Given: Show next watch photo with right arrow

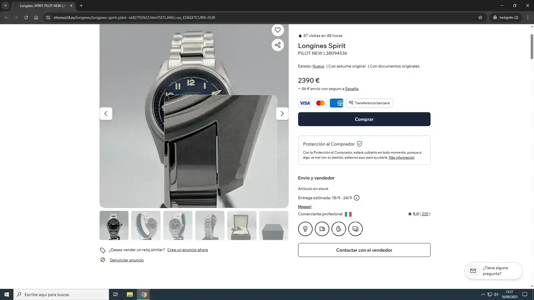Looking at the screenshot, I should pos(282,114).
